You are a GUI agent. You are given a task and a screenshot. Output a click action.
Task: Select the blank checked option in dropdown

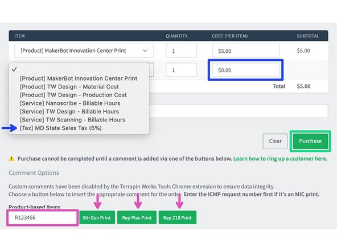[x=79, y=69]
